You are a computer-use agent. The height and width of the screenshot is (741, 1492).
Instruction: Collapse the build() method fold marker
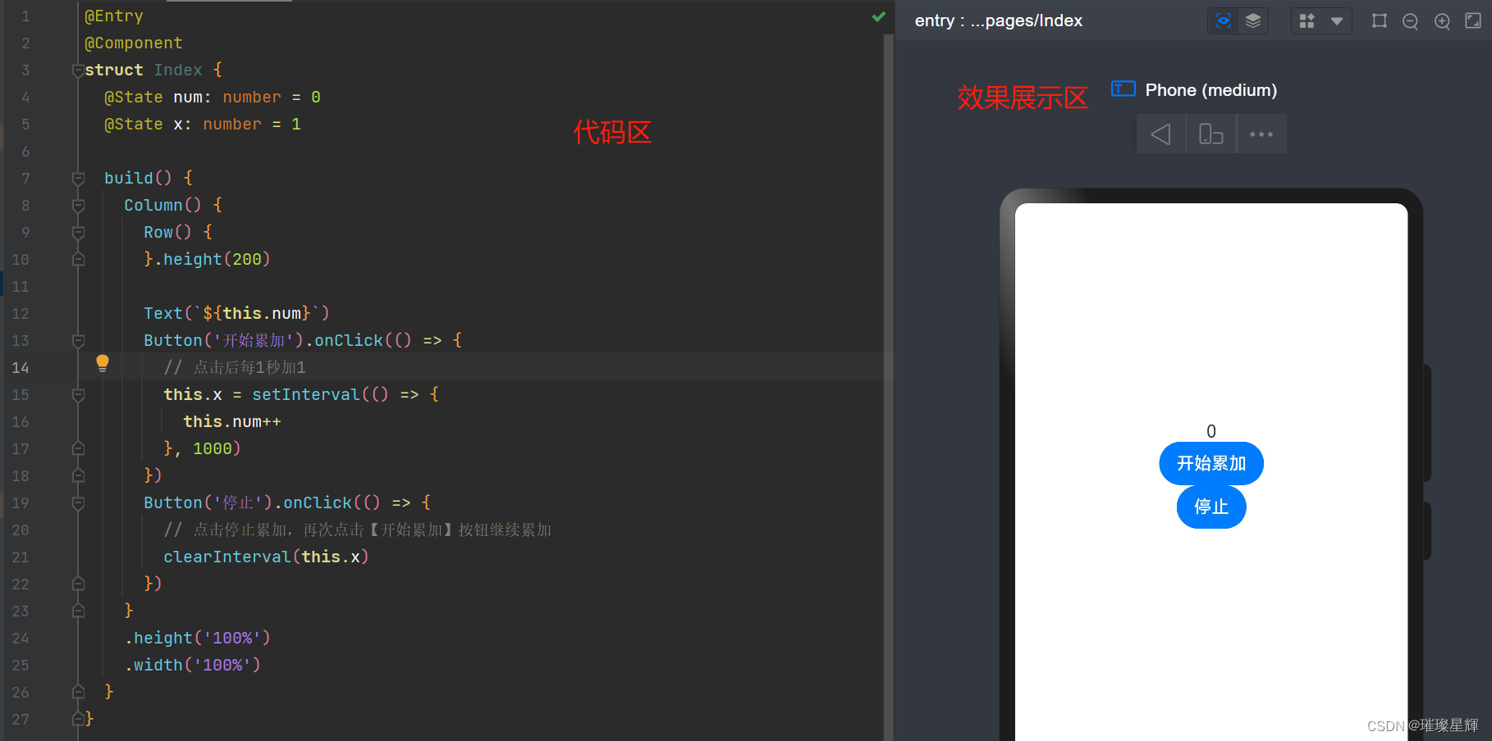click(x=78, y=178)
